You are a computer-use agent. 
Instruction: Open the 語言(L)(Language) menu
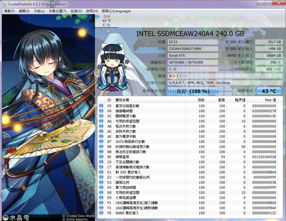tap(116, 11)
